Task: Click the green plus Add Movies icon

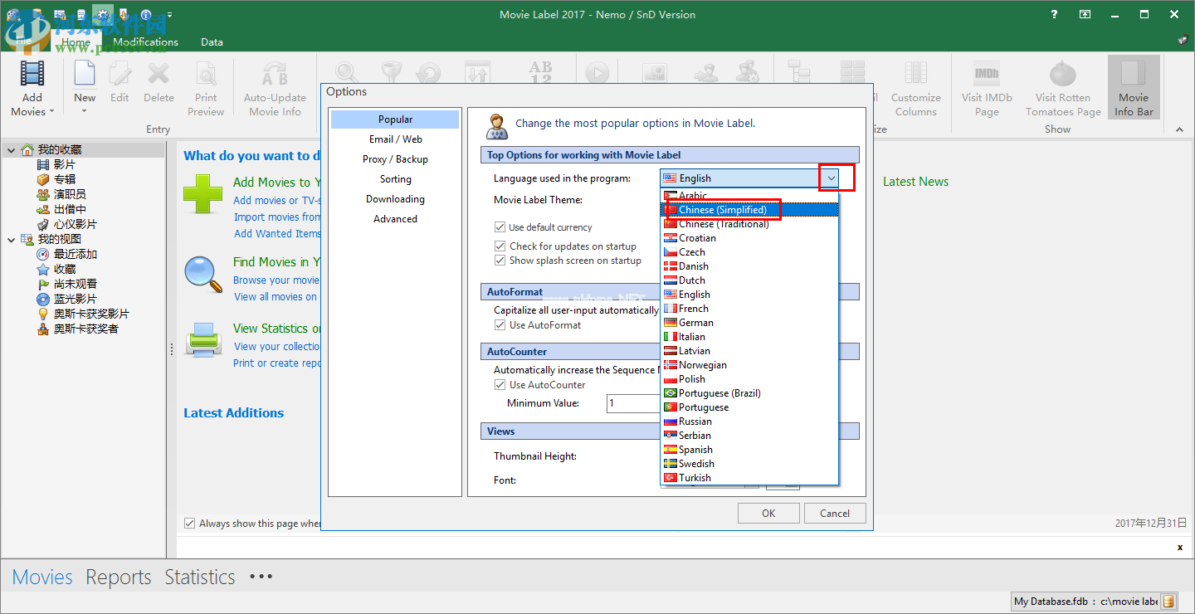Action: 202,194
